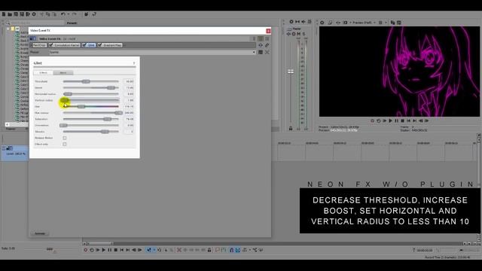Click the Horizontal radius slider handle
The image size is (482, 271).
68,94
